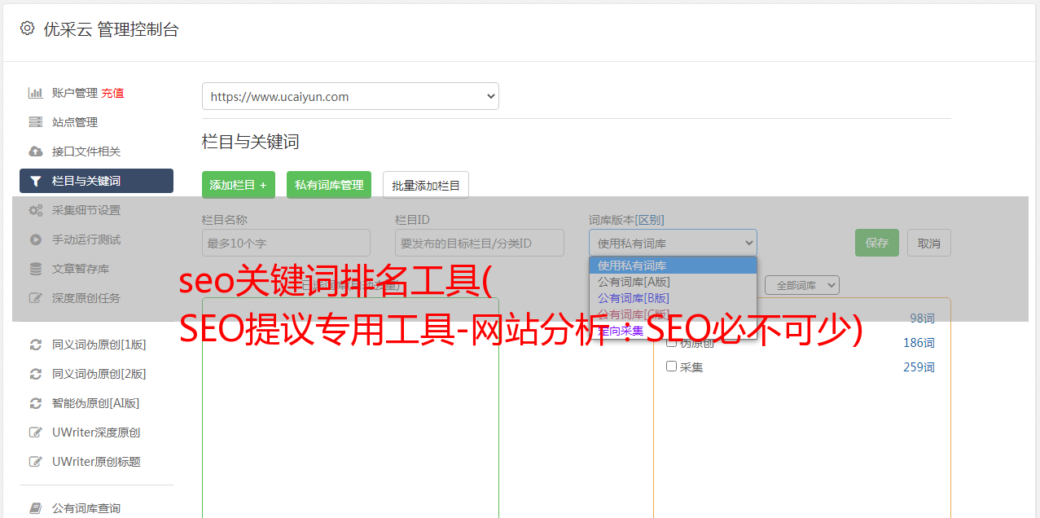The image size is (1040, 518).
Task: Collapse the 词库版本 dropdown showing 使用私有词库
Action: point(673,243)
